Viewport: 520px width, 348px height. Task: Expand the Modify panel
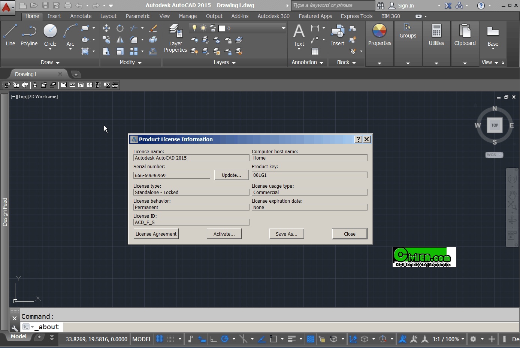tap(130, 62)
